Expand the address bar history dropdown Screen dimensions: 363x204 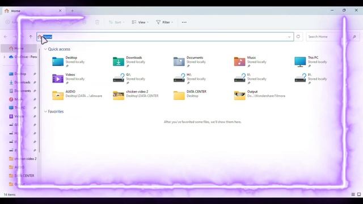coord(289,37)
